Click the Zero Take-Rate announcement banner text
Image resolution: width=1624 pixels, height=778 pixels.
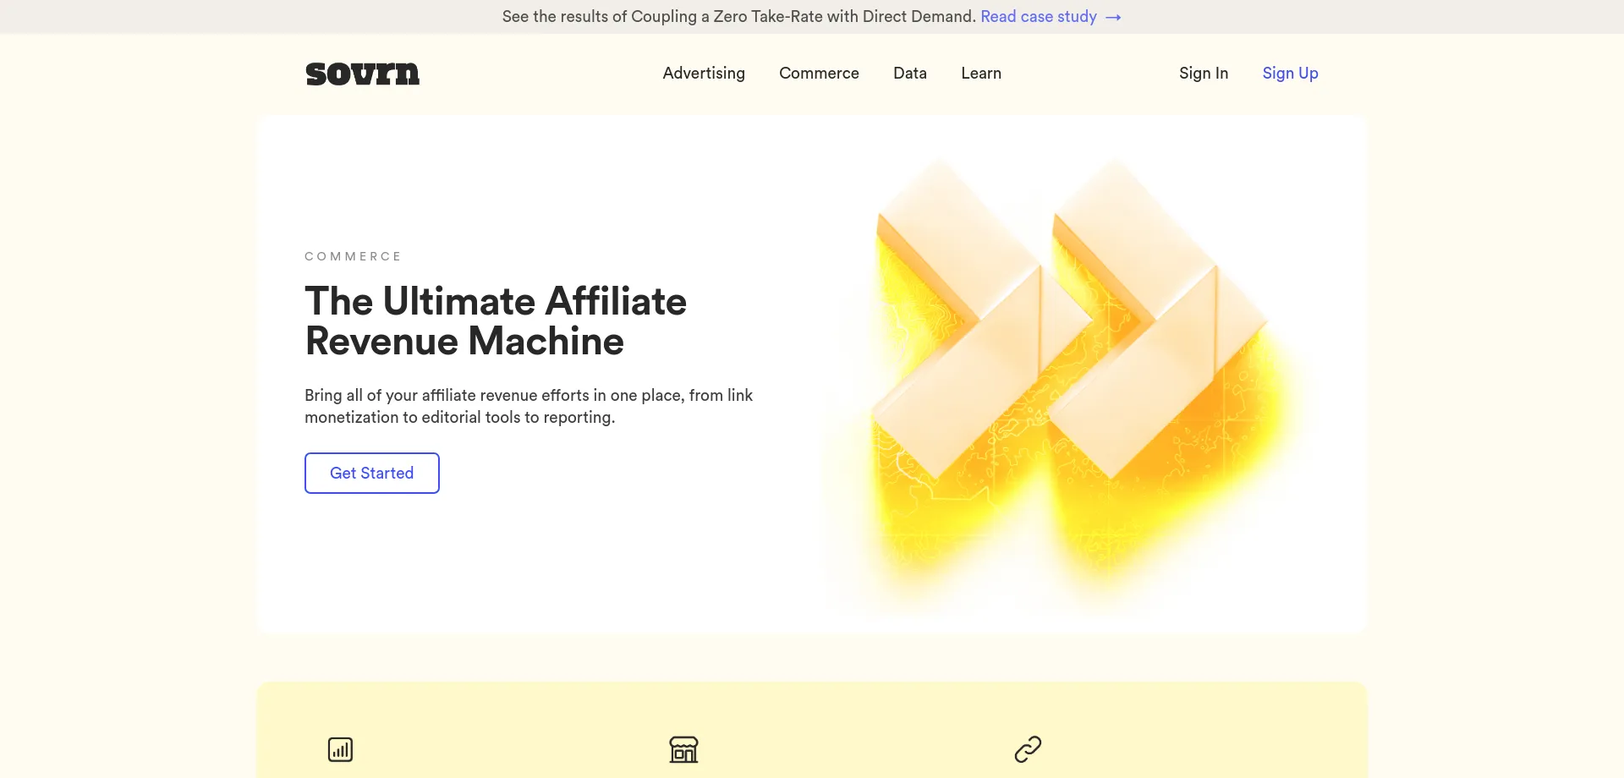738,17
